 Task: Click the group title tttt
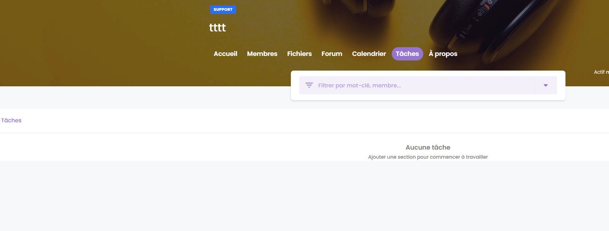217,28
